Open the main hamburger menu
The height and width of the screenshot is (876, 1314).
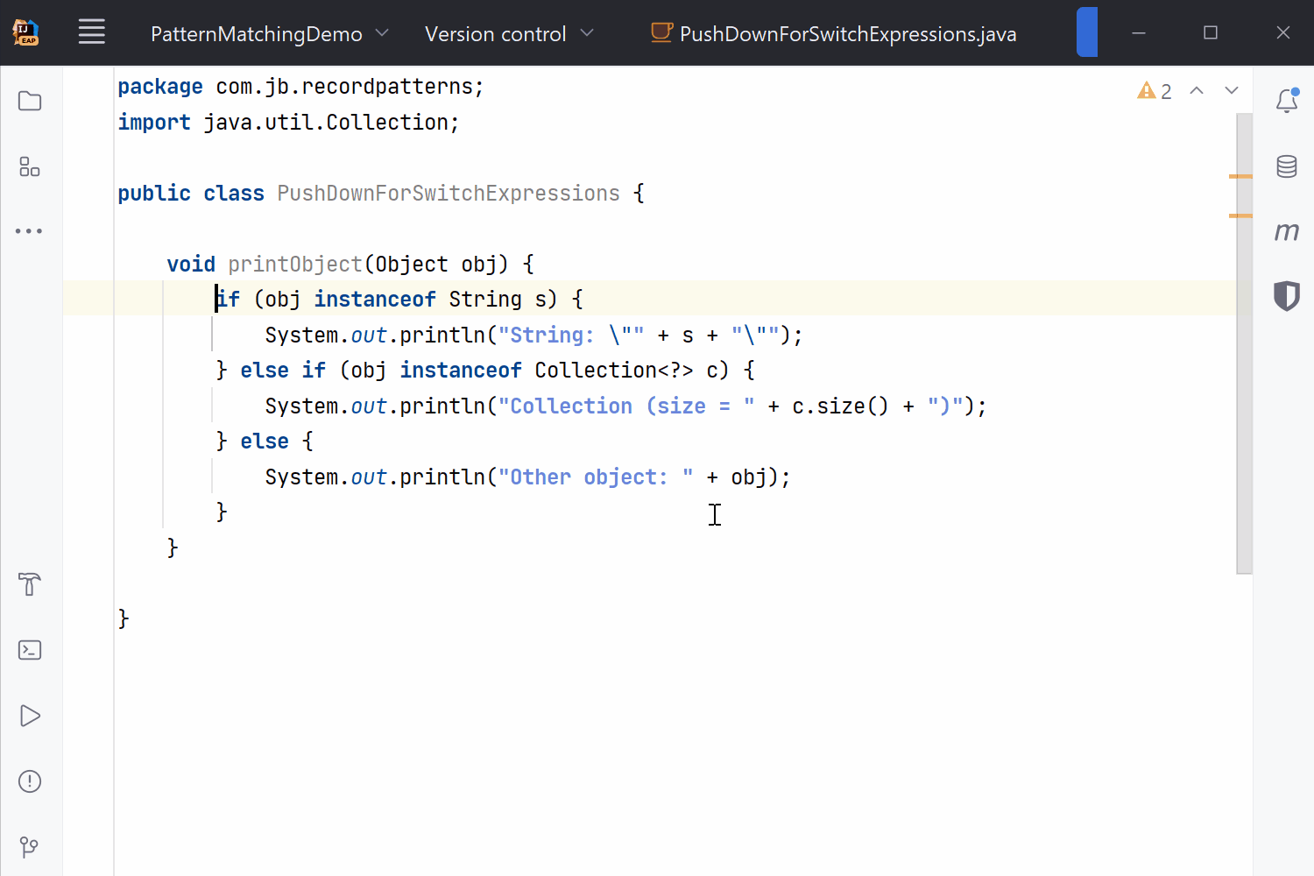point(91,32)
